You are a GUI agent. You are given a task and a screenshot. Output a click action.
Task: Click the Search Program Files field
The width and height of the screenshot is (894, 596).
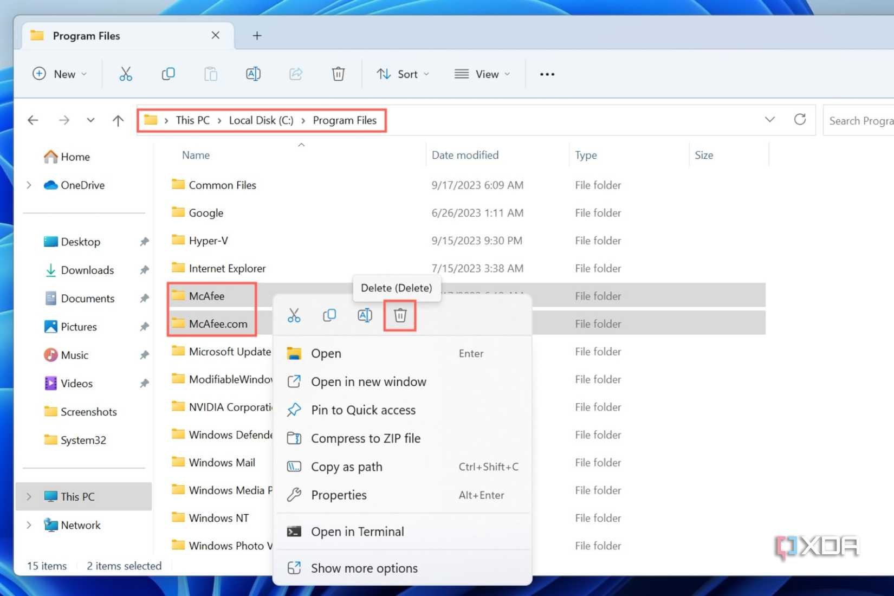click(x=860, y=121)
